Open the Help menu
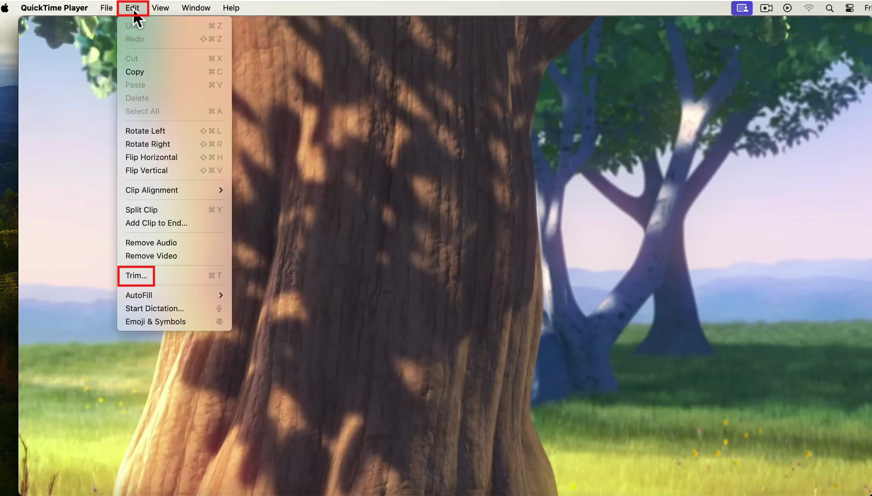The width and height of the screenshot is (872, 496). pos(231,8)
